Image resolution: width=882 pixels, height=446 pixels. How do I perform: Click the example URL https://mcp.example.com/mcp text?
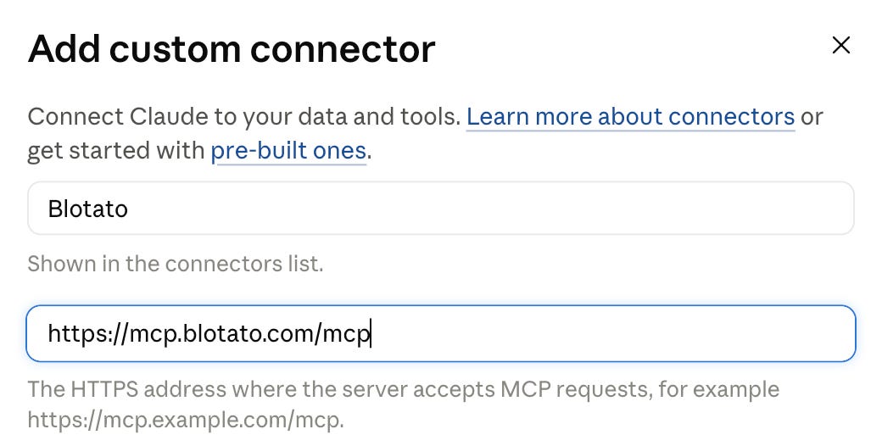185,420
